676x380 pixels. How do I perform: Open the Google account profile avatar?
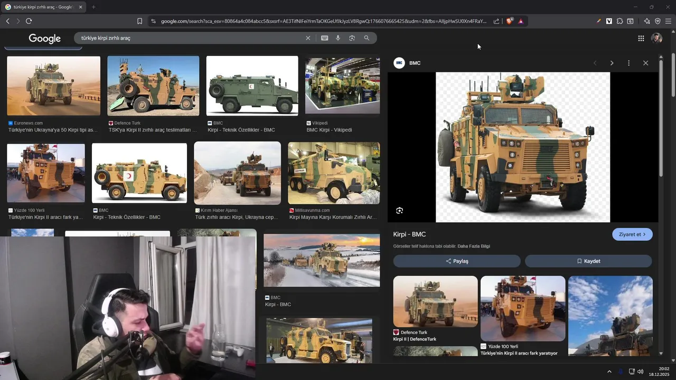coord(656,38)
